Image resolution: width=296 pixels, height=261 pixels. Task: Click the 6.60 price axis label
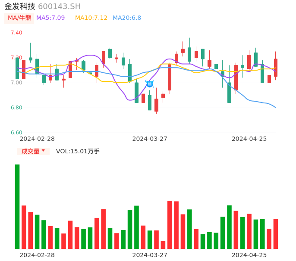tap(16, 133)
